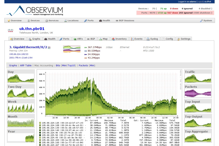This screenshot has width=219, height=146.
Task: Click the Observium logo
Action: tap(35, 10)
